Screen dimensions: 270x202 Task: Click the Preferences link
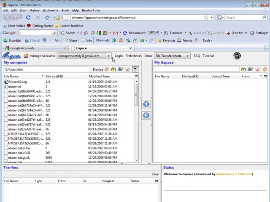[x=133, y=56]
